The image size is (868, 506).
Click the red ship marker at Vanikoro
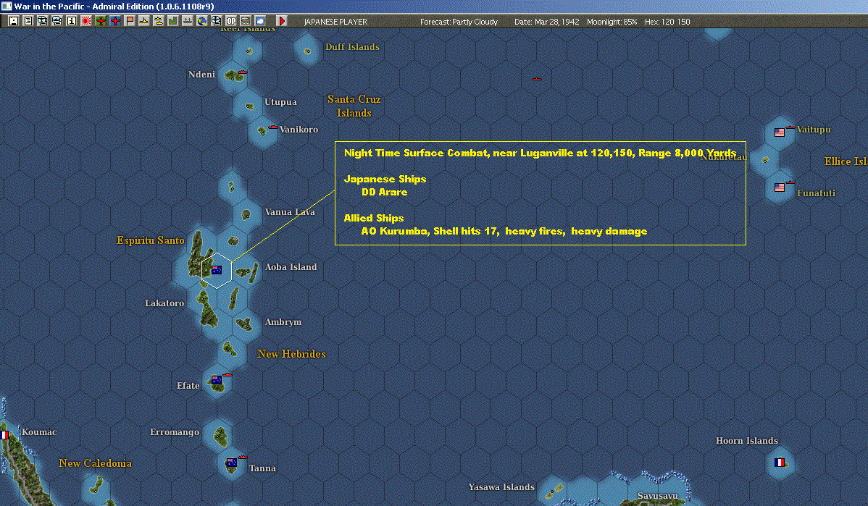pyautogui.click(x=272, y=127)
